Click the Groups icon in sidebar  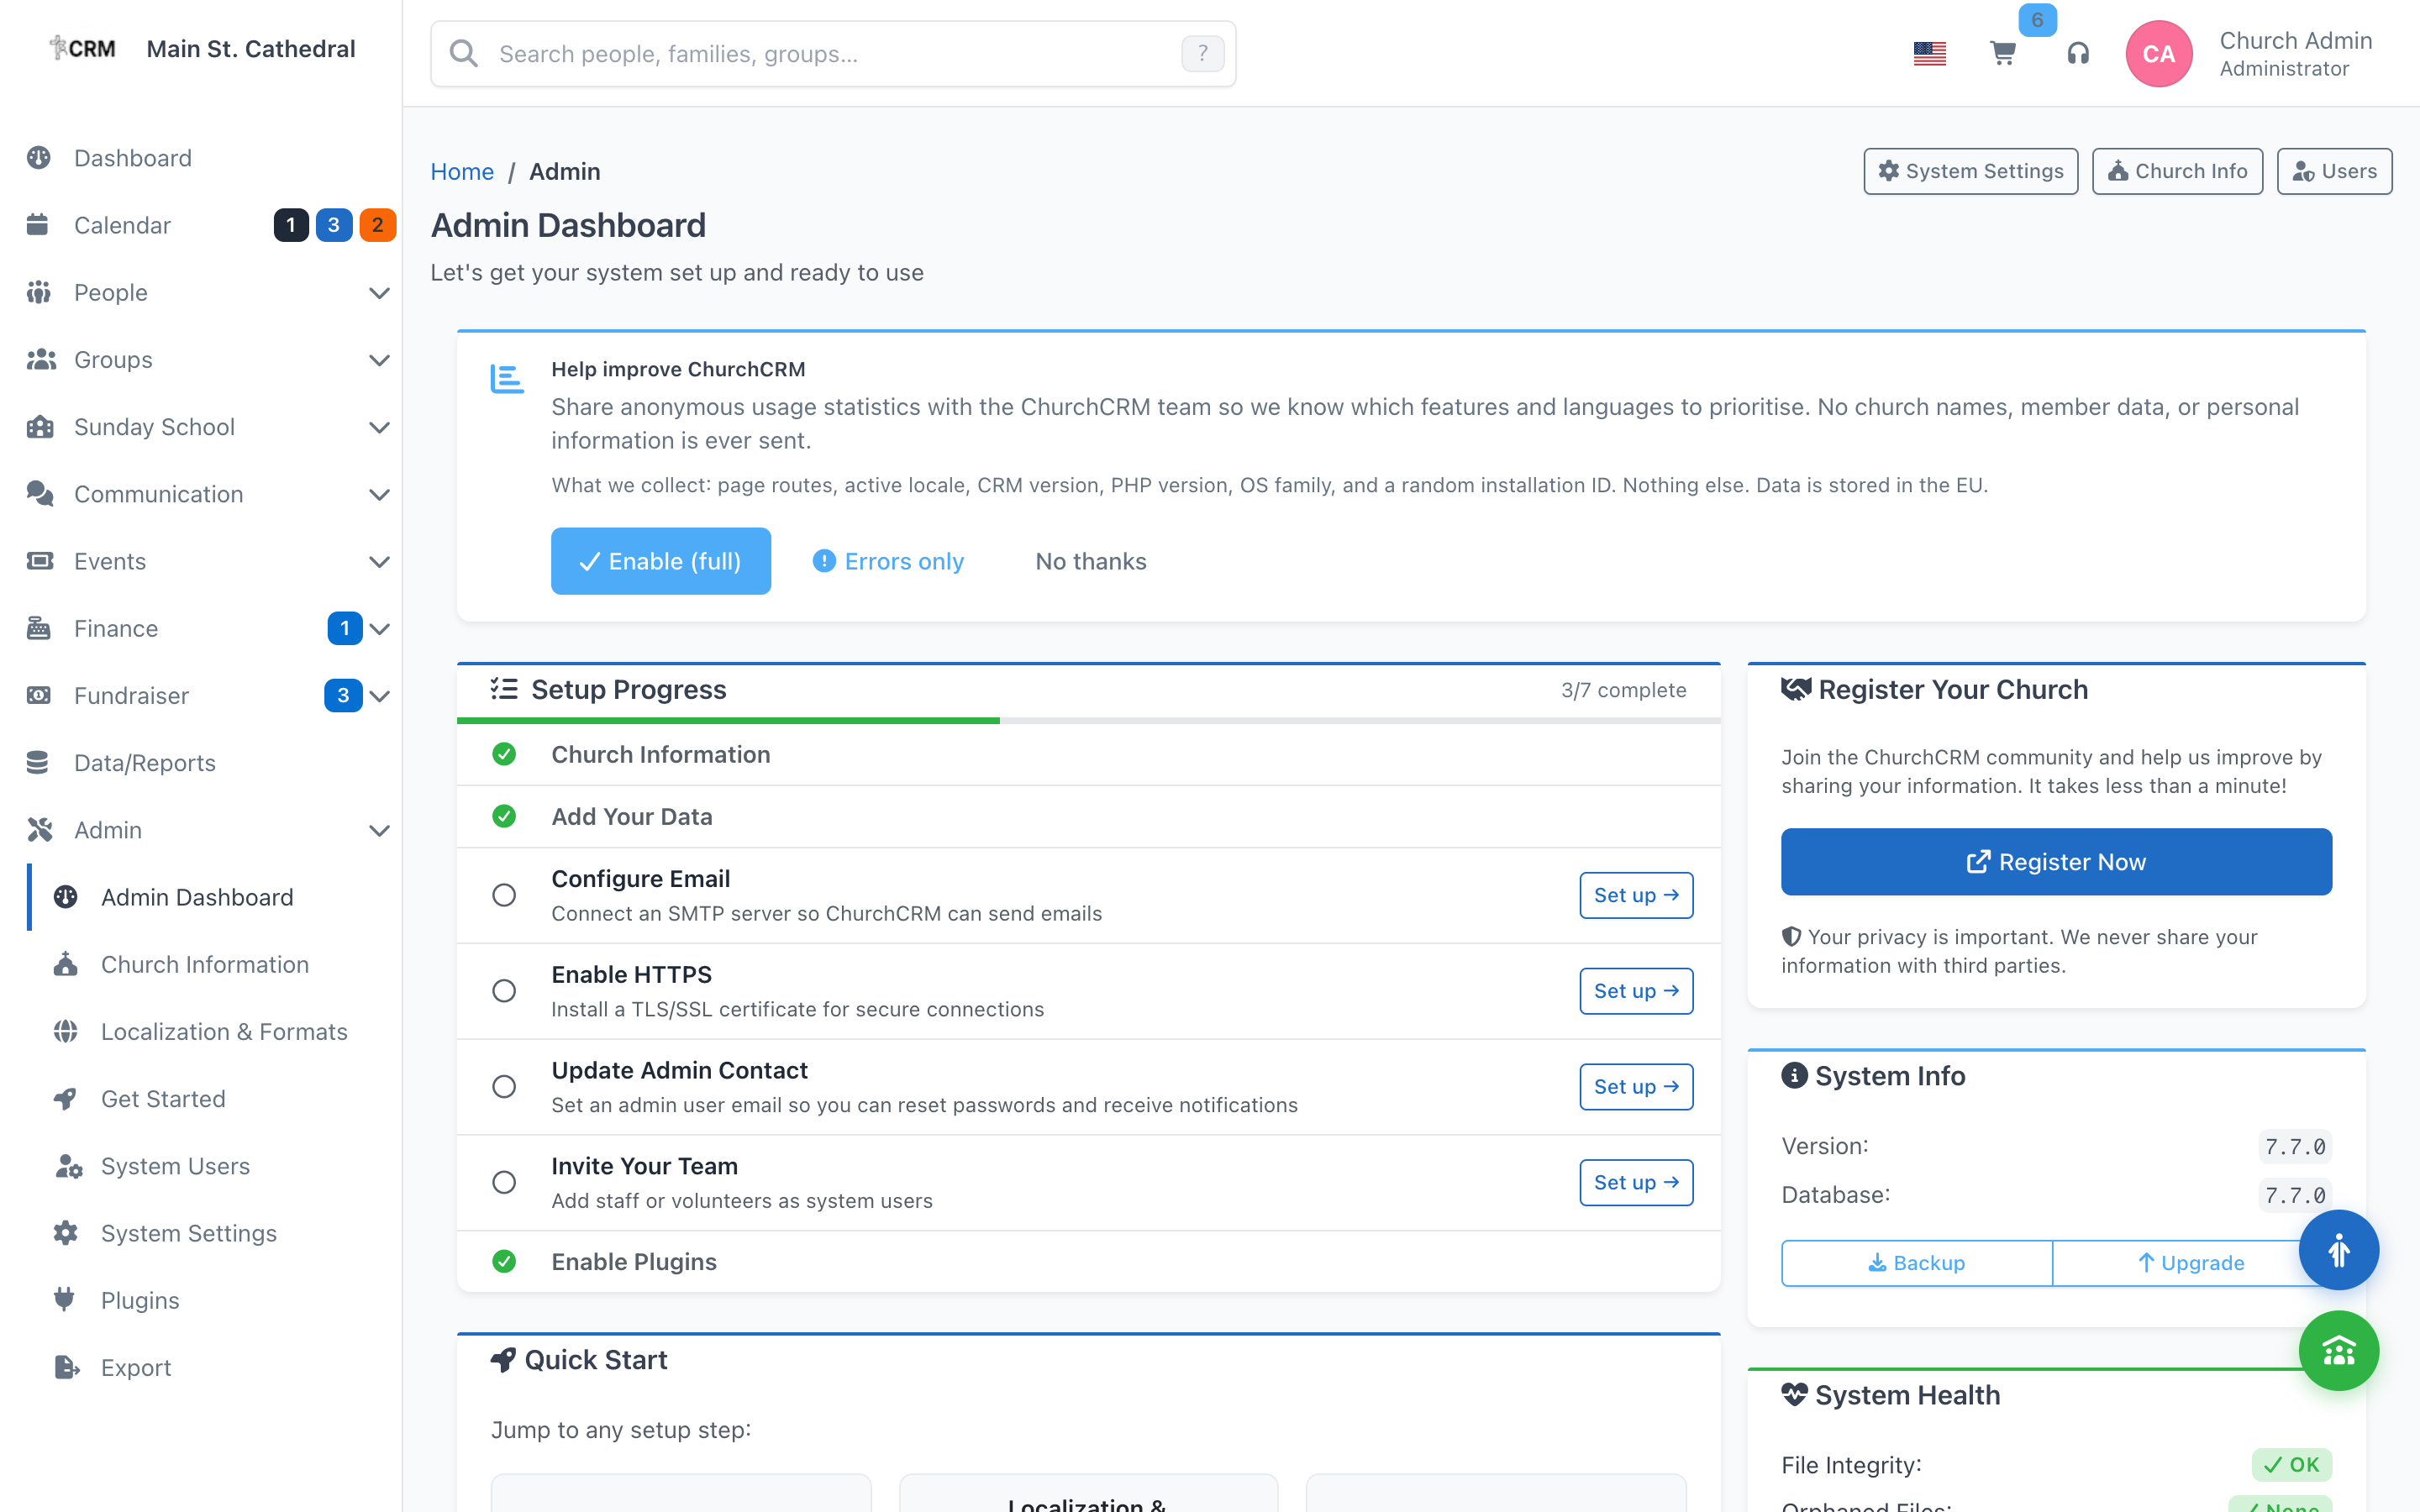point(41,359)
